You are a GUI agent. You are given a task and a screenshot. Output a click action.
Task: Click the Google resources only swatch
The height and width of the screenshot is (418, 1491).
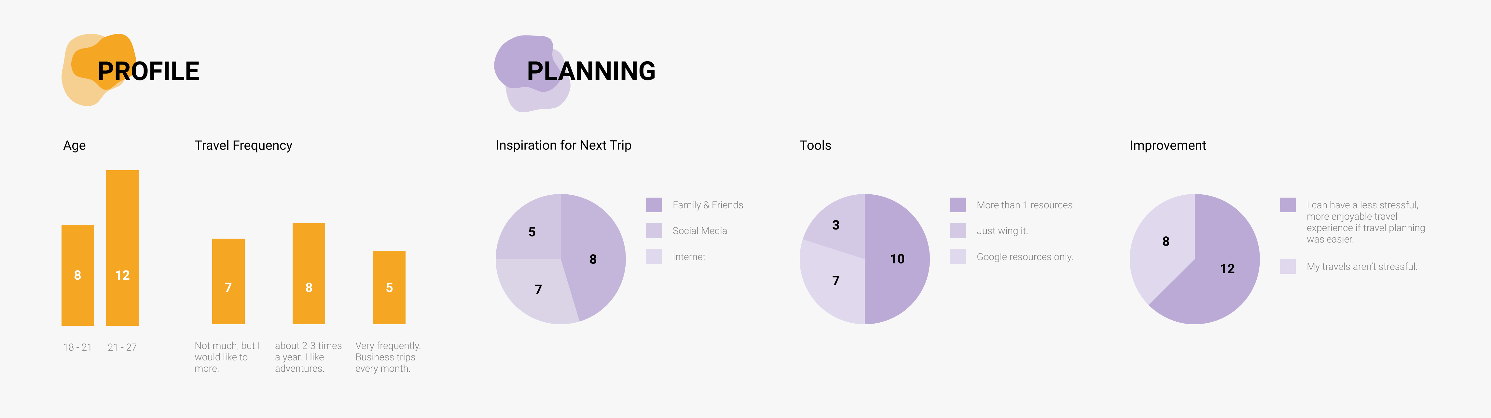point(957,257)
